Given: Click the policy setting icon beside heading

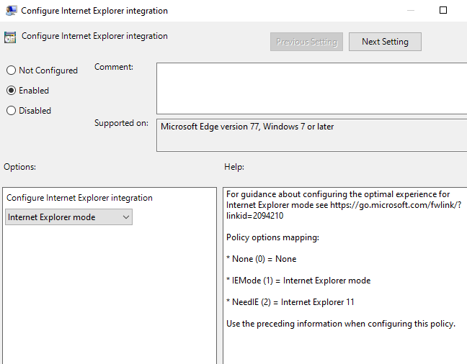Looking at the screenshot, I should [x=10, y=37].
